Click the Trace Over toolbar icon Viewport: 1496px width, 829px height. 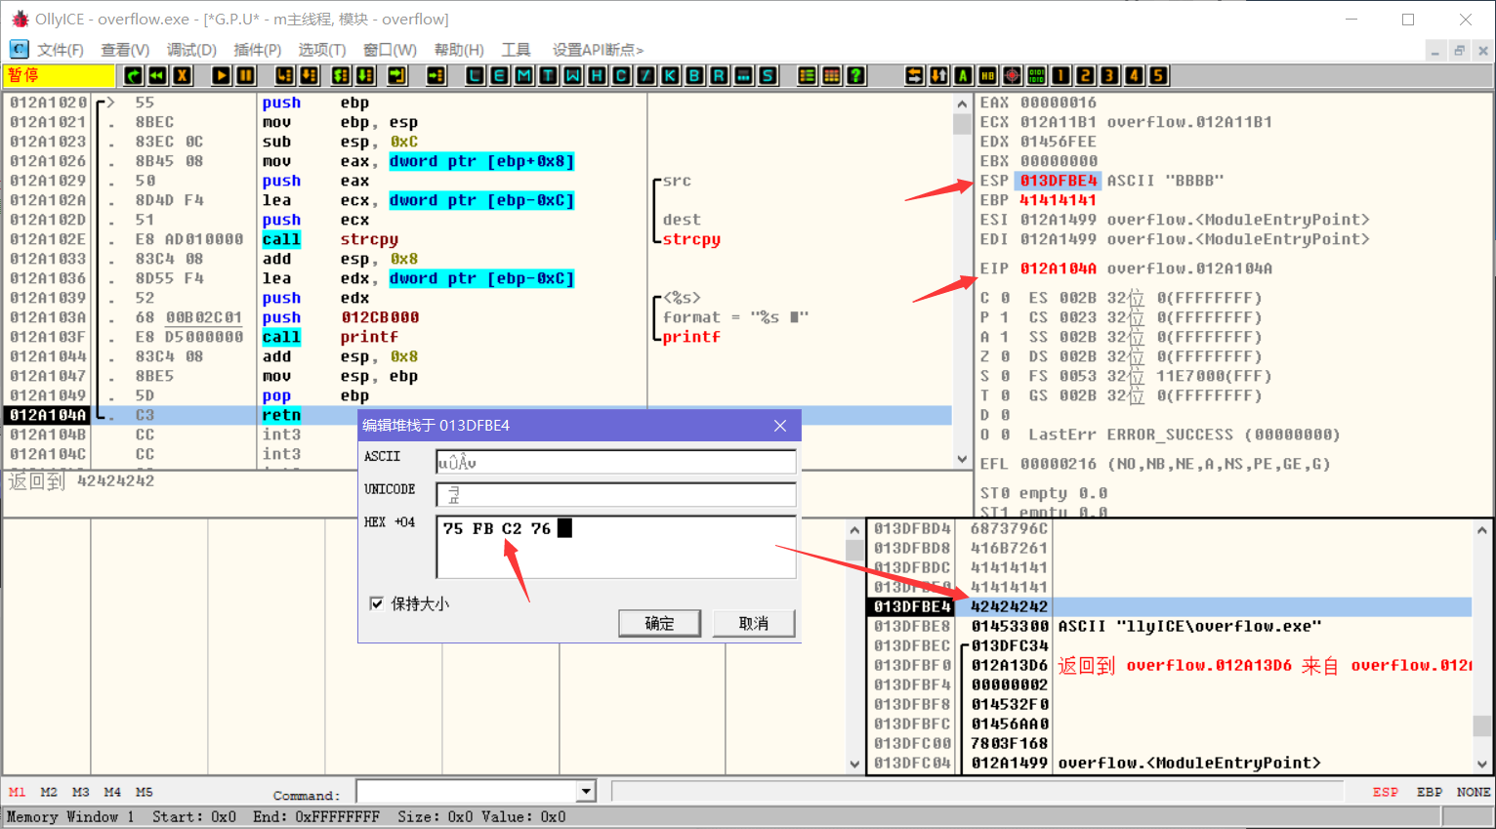tap(365, 75)
